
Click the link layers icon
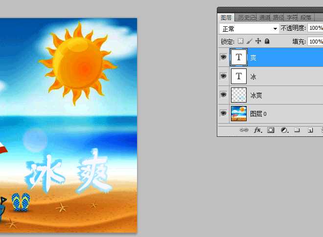click(243, 130)
